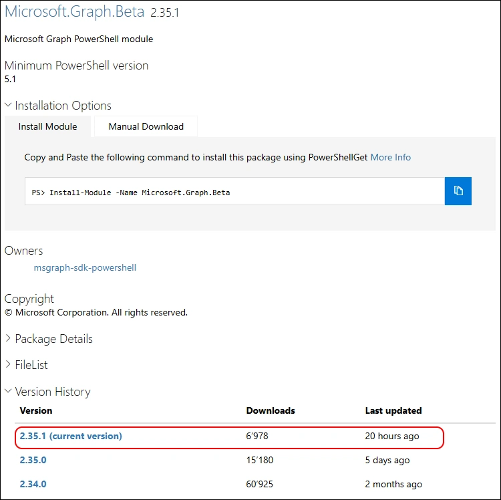Click the Last updated column header
The image size is (501, 500).
[393, 410]
